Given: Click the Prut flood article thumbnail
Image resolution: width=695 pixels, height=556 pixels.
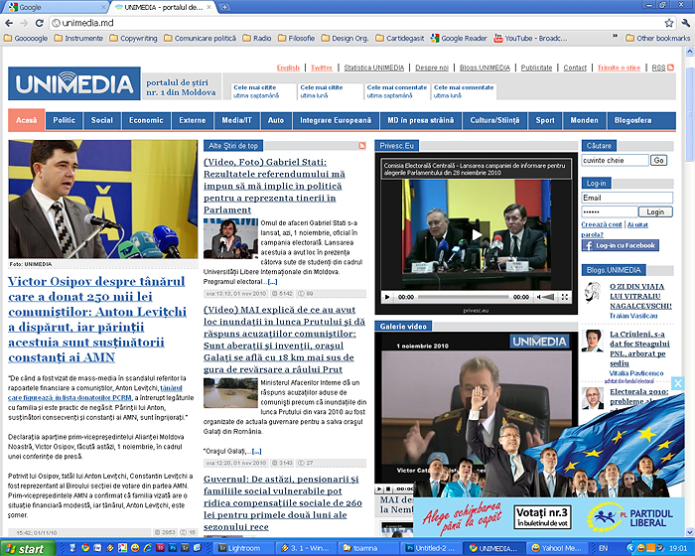Looking at the screenshot, I should pos(230,393).
